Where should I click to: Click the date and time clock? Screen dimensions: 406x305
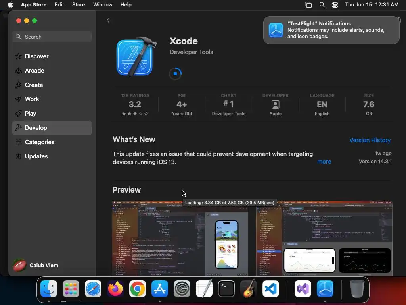(x=372, y=5)
